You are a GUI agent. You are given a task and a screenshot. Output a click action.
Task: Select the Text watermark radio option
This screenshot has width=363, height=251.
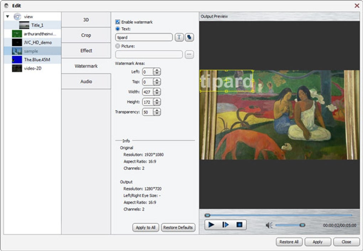click(117, 29)
